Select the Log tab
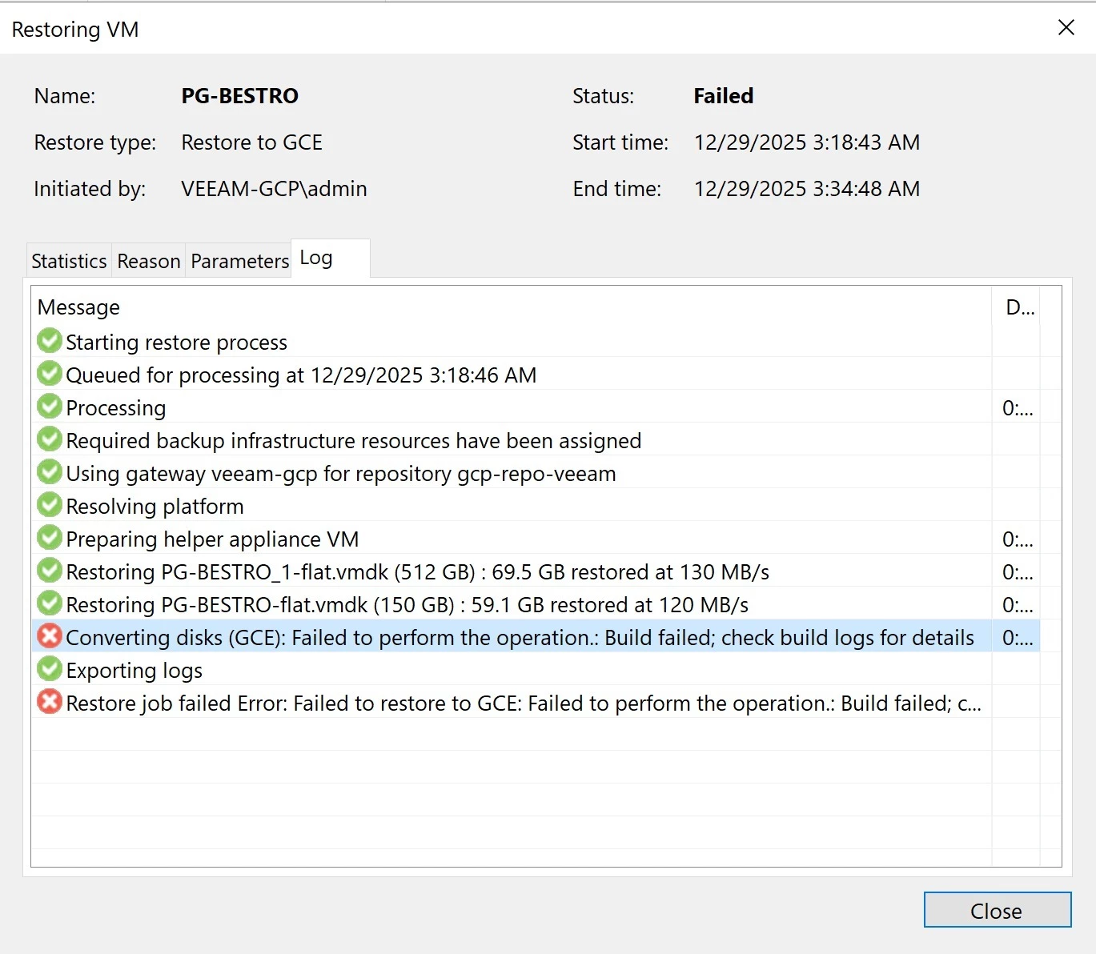The height and width of the screenshot is (954, 1096). click(x=316, y=259)
